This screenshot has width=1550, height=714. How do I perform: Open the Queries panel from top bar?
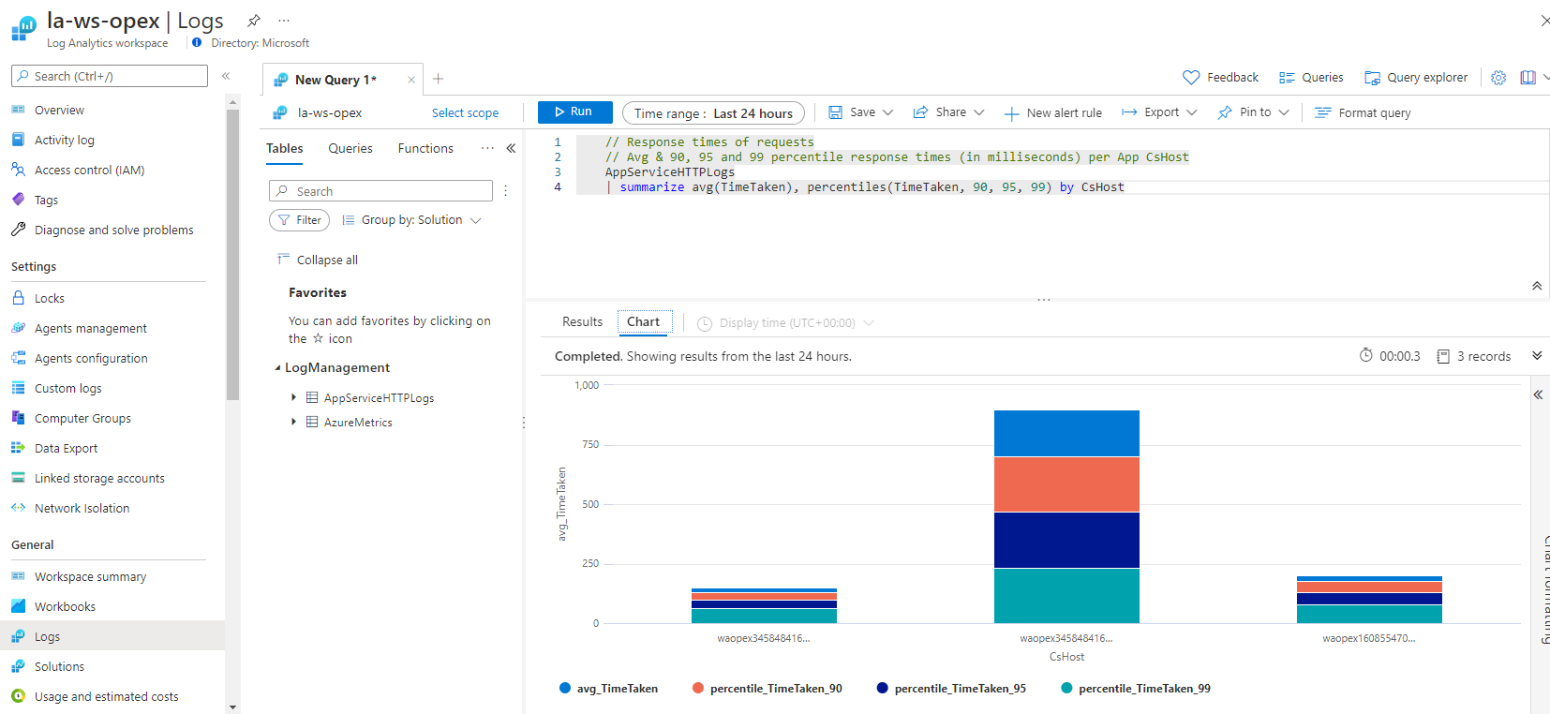pyautogui.click(x=1311, y=78)
